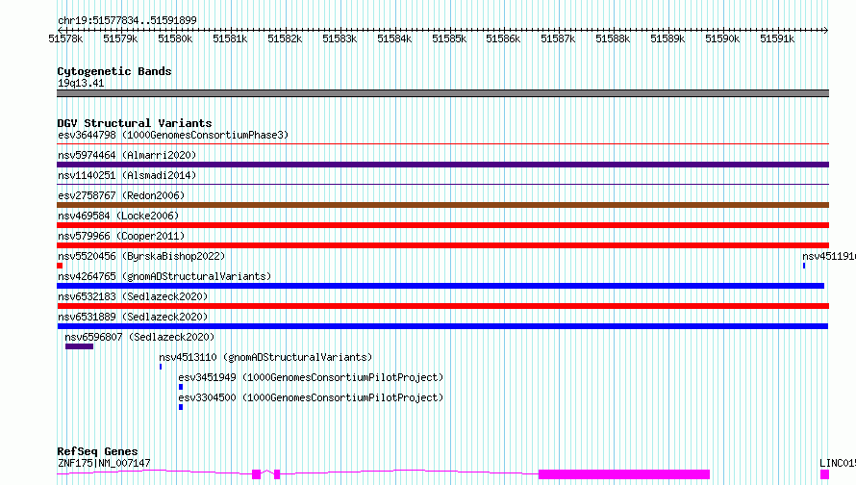Select the magenta LINC gene block at right edge

[x=824, y=474]
